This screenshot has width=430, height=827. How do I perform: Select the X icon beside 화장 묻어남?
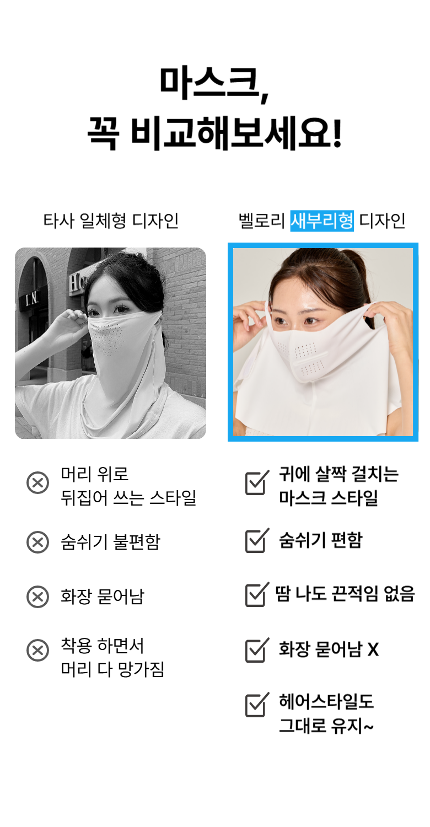(37, 597)
